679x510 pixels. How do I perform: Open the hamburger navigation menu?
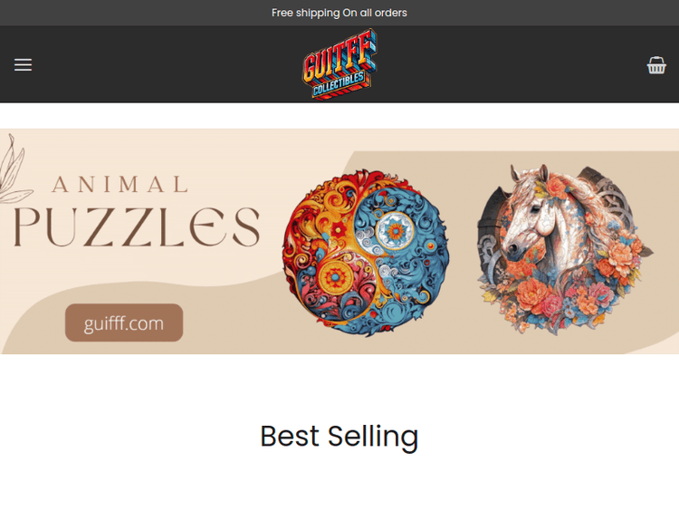click(23, 64)
